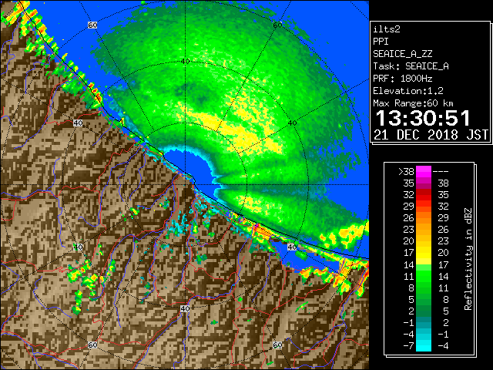This screenshot has width=493, height=370.
Task: Click the 'Elevation:1.2' line
Action: coord(408,91)
